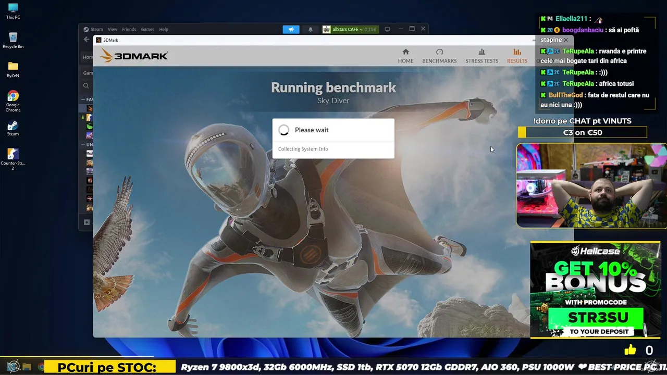Open the This PC desktop icon
667x375 pixels.
tap(13, 11)
